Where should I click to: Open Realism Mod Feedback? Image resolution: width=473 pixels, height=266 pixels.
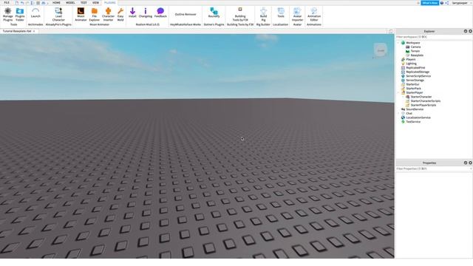(160, 13)
